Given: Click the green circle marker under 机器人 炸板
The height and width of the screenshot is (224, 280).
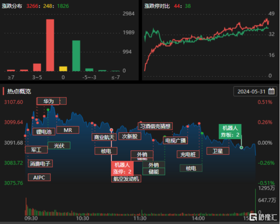Looking at the screenshot, I should click(x=241, y=148).
